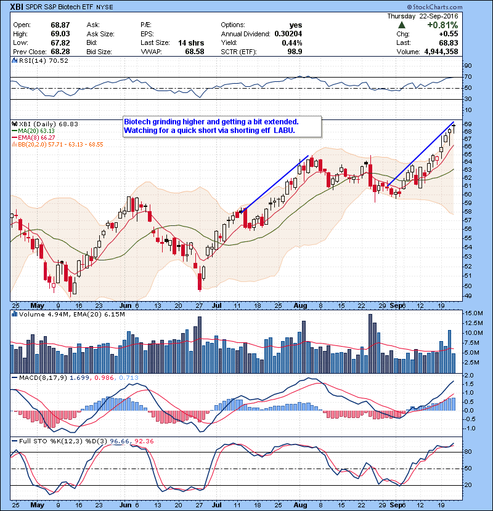Click the blue Biotech grinding higher annotation box

(x=222, y=126)
